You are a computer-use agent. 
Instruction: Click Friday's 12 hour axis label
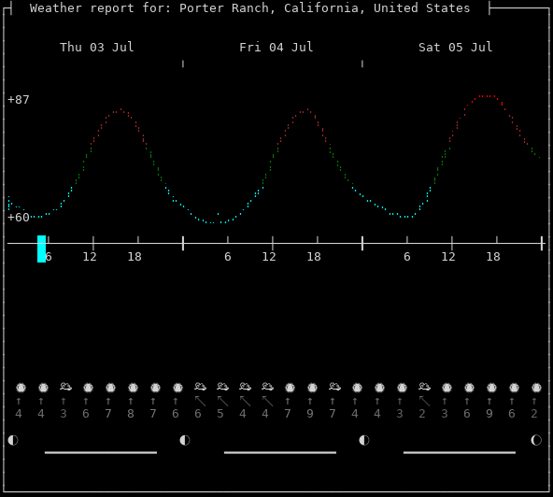pyautogui.click(x=269, y=256)
